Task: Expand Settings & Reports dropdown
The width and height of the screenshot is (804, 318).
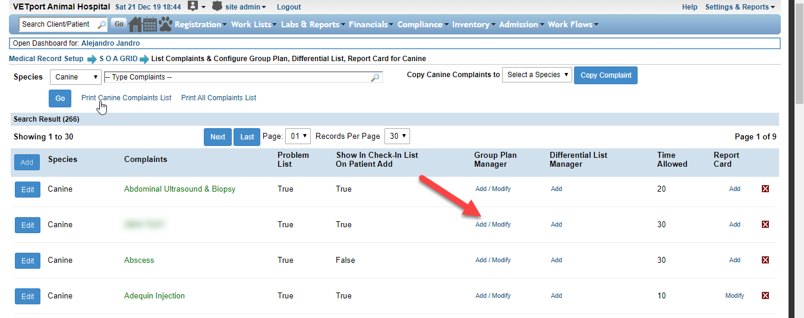Action: [x=740, y=7]
